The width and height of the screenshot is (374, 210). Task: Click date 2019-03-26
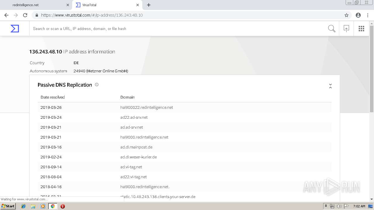point(51,107)
